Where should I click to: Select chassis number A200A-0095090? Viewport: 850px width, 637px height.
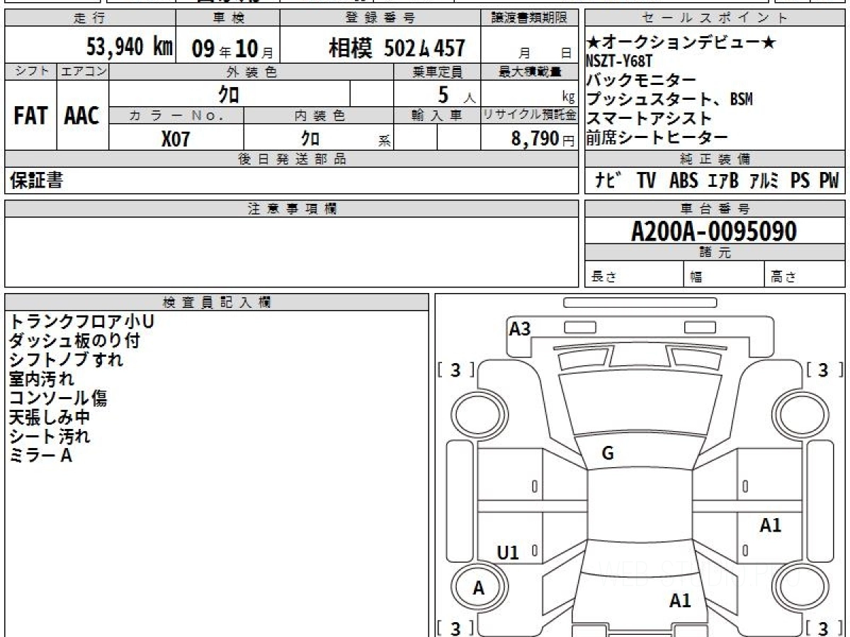point(714,231)
